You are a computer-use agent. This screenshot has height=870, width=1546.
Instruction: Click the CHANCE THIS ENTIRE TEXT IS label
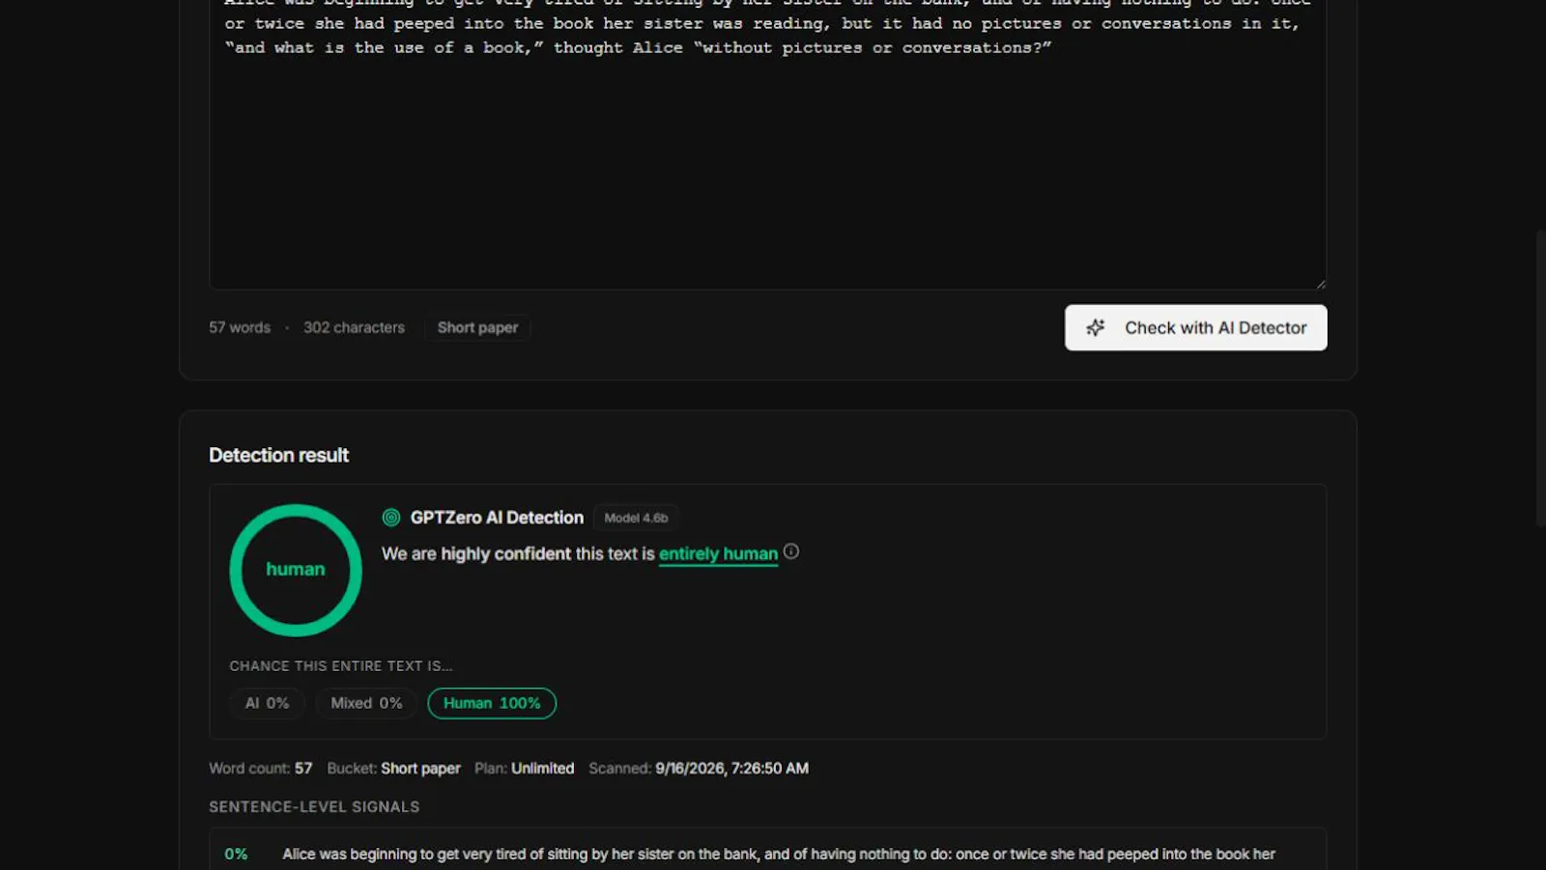tap(341, 666)
